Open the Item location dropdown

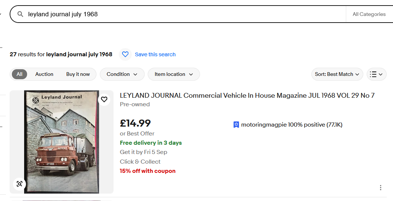coord(174,74)
